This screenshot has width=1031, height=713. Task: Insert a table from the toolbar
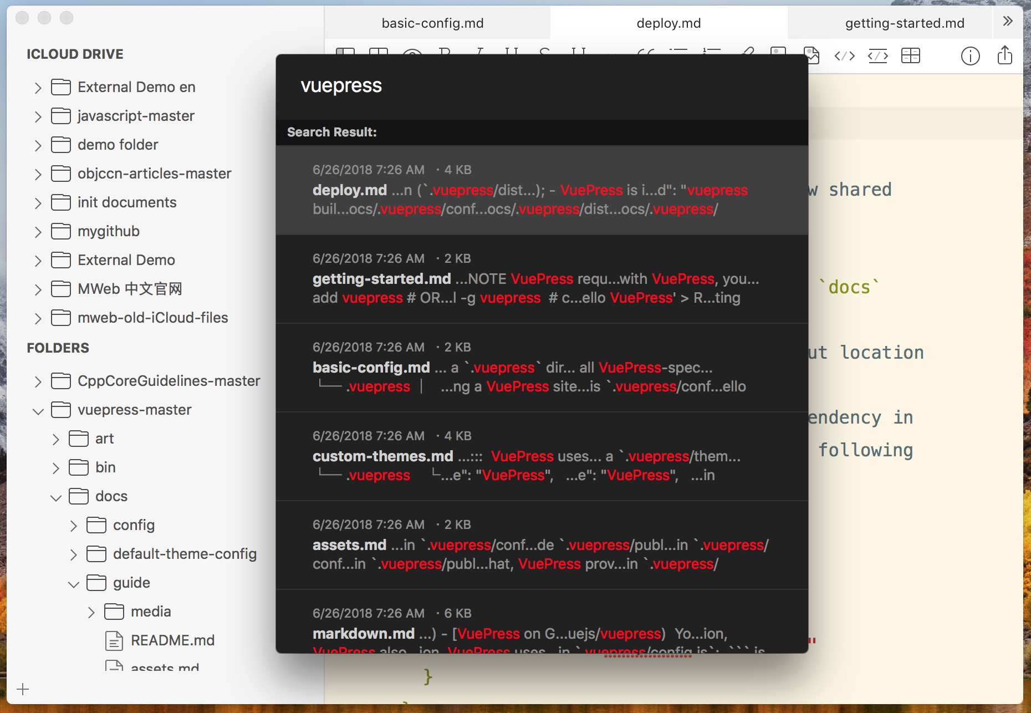tap(912, 55)
